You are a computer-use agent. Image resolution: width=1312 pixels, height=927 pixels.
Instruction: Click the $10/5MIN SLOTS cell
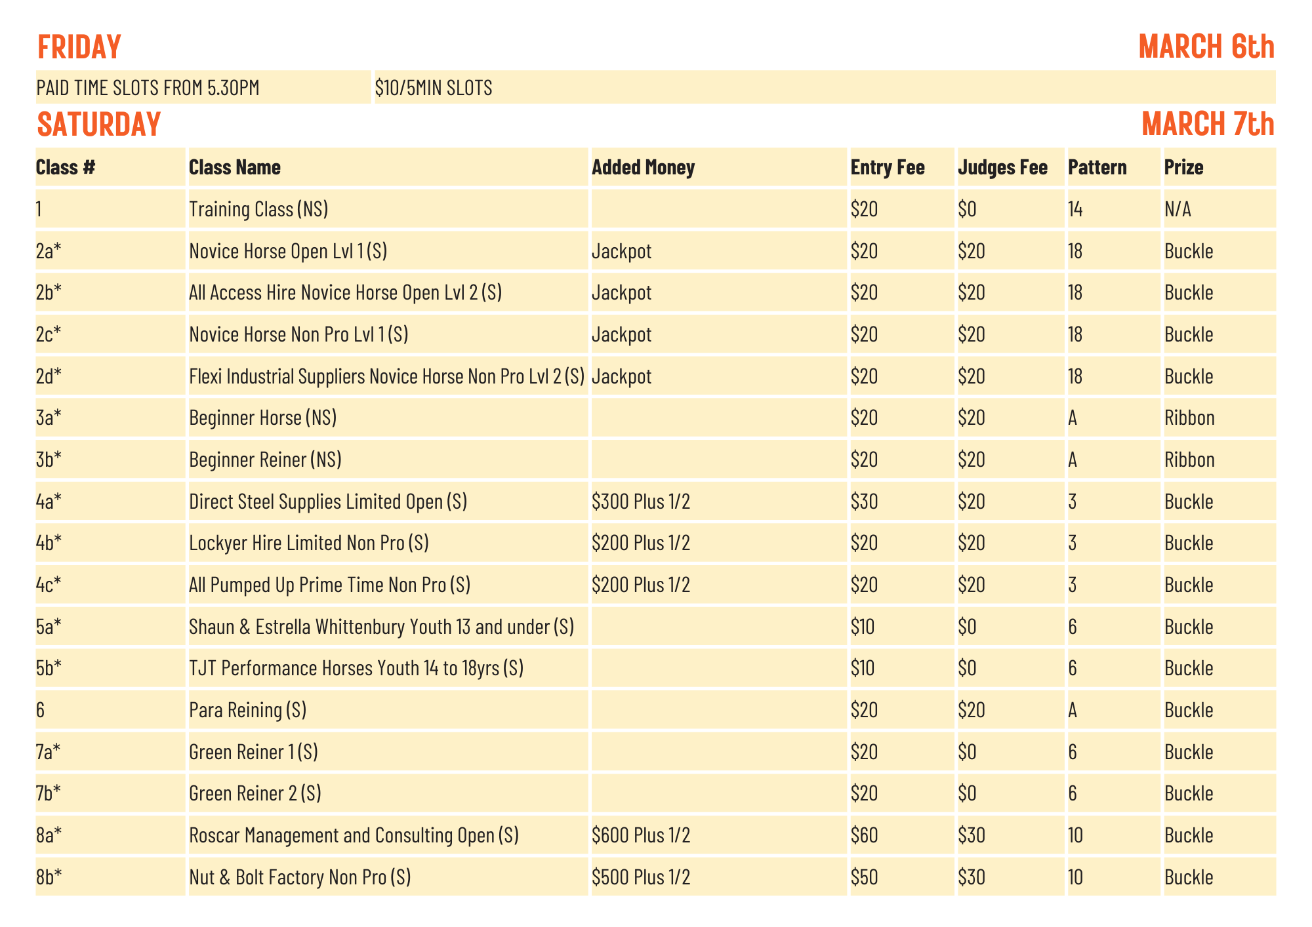click(434, 88)
